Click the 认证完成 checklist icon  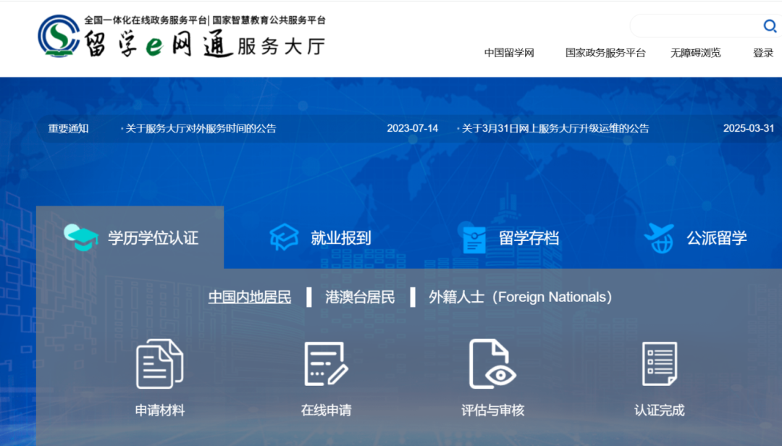tap(659, 364)
